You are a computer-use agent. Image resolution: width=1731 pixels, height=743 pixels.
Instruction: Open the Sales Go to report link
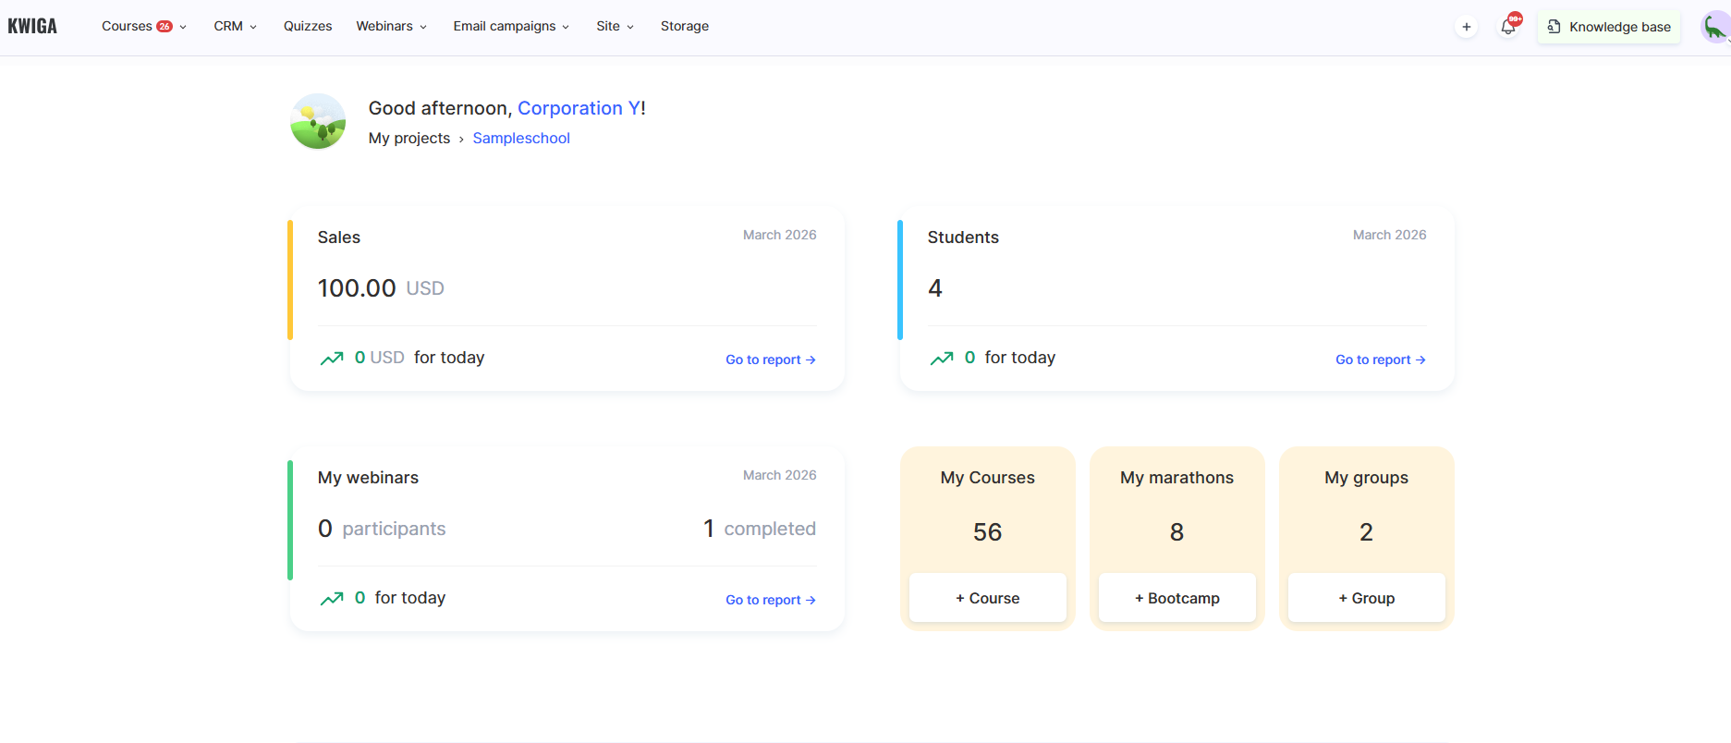[x=770, y=359]
